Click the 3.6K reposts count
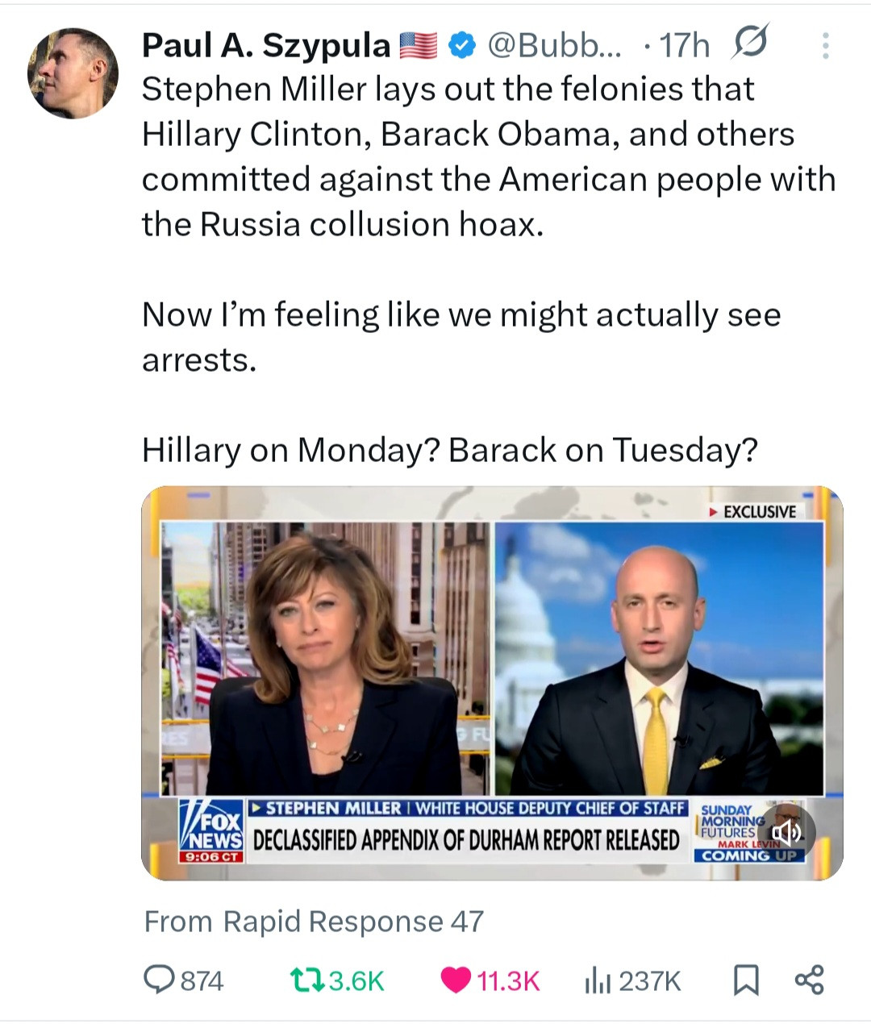 click(356, 980)
